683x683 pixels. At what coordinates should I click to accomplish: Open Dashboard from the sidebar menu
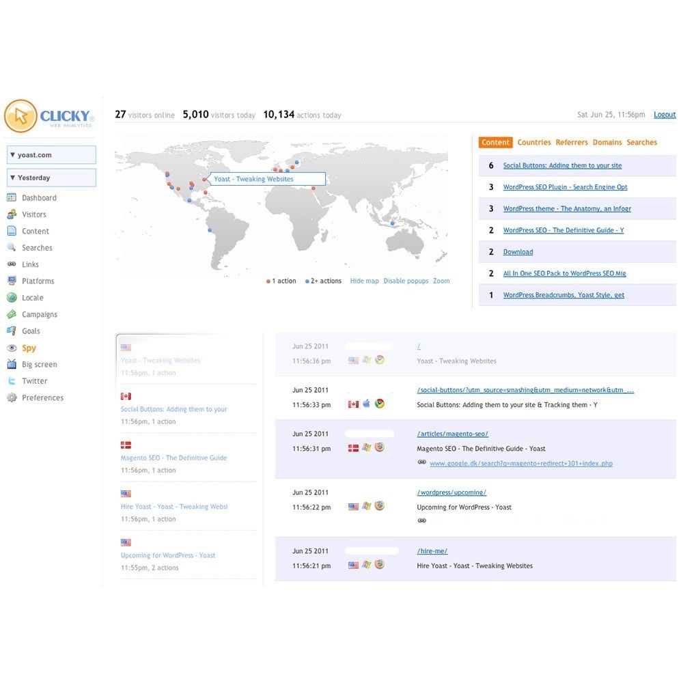tap(39, 198)
